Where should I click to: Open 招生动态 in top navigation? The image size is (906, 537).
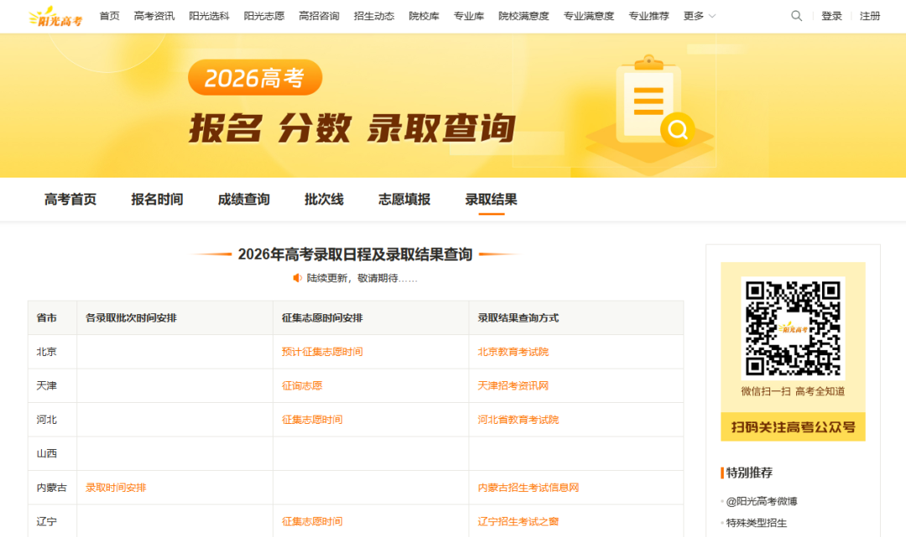tap(374, 16)
